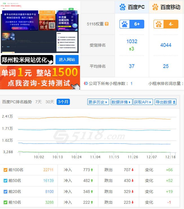Click the 10/02 date label on chart axis
184x209 pixels.
(39, 157)
